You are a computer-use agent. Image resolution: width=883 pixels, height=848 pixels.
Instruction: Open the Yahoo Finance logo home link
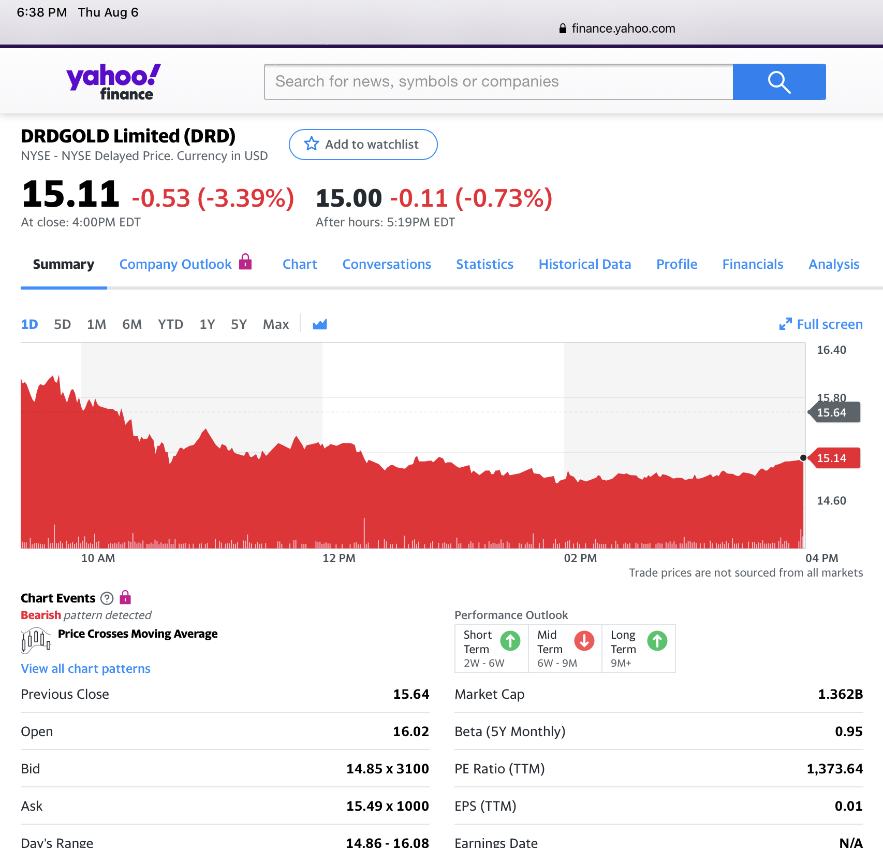point(113,82)
